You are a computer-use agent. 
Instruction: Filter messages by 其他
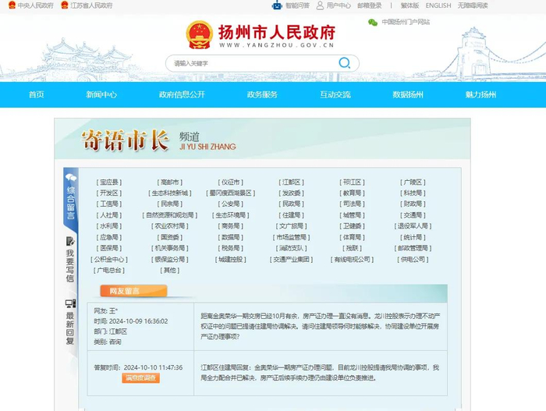point(169,271)
